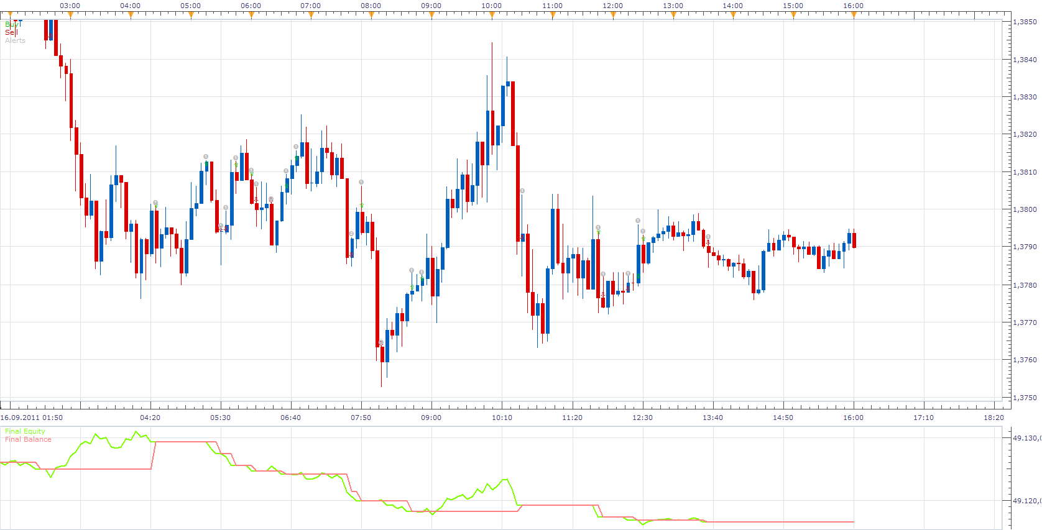This screenshot has height=530, width=1042.
Task: Click the 1,3840 price label
Action: point(1025,60)
